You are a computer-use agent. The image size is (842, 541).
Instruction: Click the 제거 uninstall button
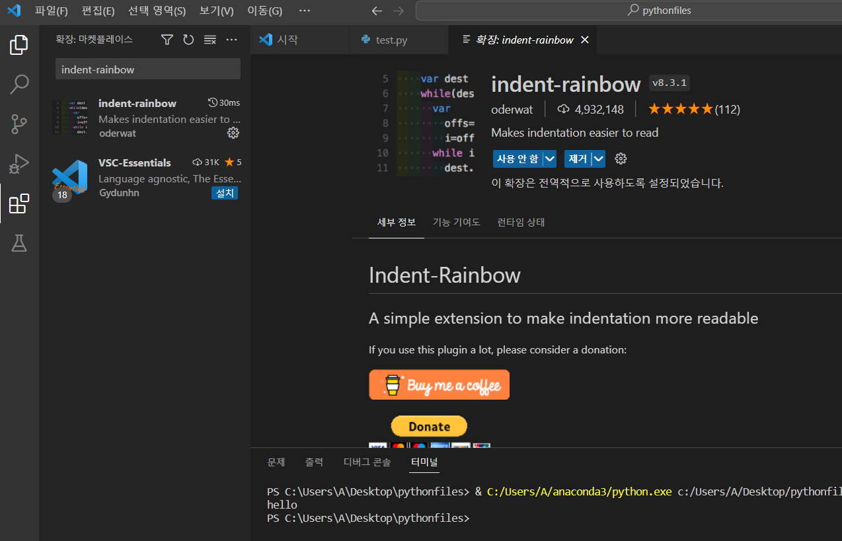click(578, 159)
